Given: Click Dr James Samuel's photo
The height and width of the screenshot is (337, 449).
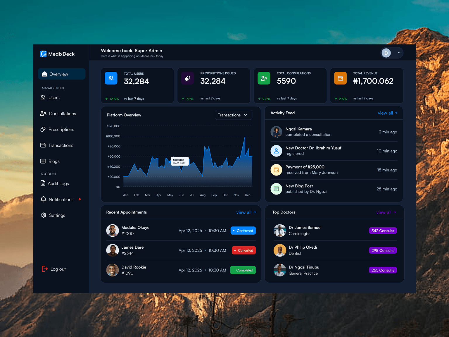Looking at the screenshot, I should (280, 231).
